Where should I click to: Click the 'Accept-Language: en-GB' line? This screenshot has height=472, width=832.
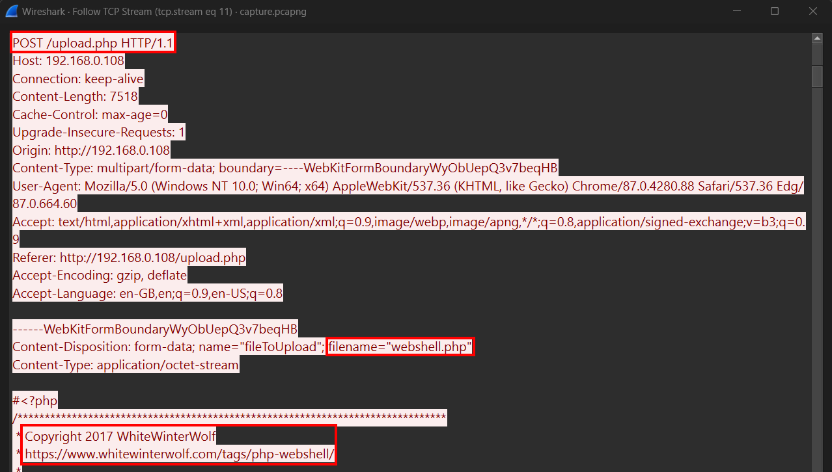(x=148, y=294)
